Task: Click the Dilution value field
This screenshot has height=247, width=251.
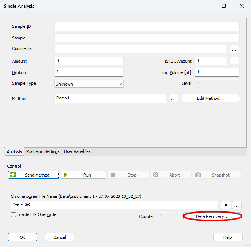Action: 89,72
